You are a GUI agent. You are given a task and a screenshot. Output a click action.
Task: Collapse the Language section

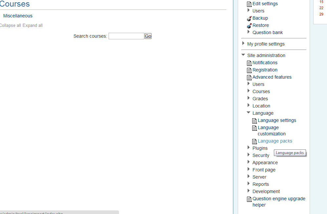248,112
